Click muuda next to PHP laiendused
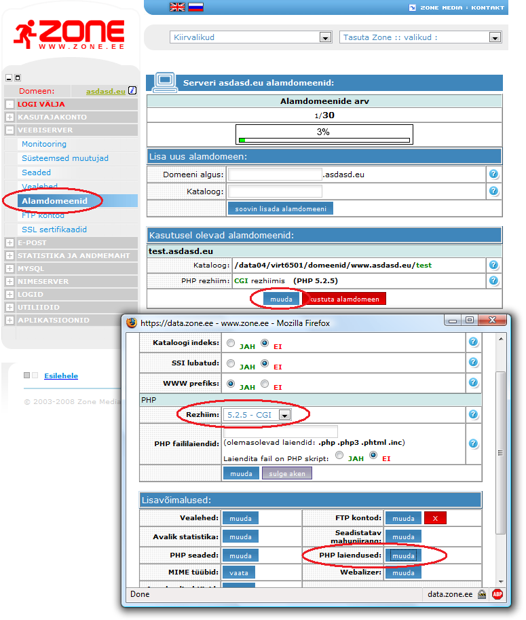The width and height of the screenshot is (526, 620). coord(403,555)
